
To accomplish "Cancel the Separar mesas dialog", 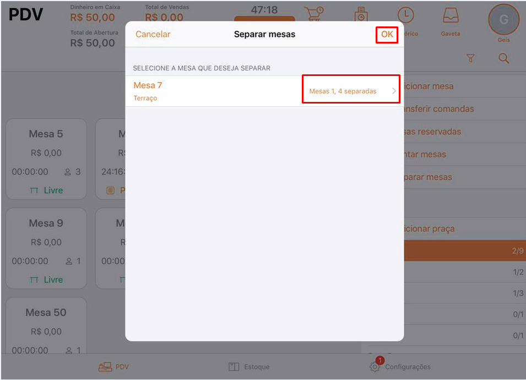I will (x=153, y=34).
